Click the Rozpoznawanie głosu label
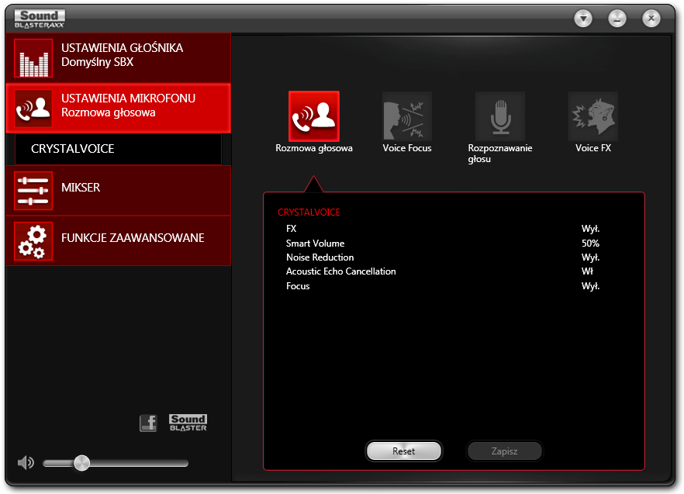This screenshot has height=494, width=684. pyautogui.click(x=500, y=154)
